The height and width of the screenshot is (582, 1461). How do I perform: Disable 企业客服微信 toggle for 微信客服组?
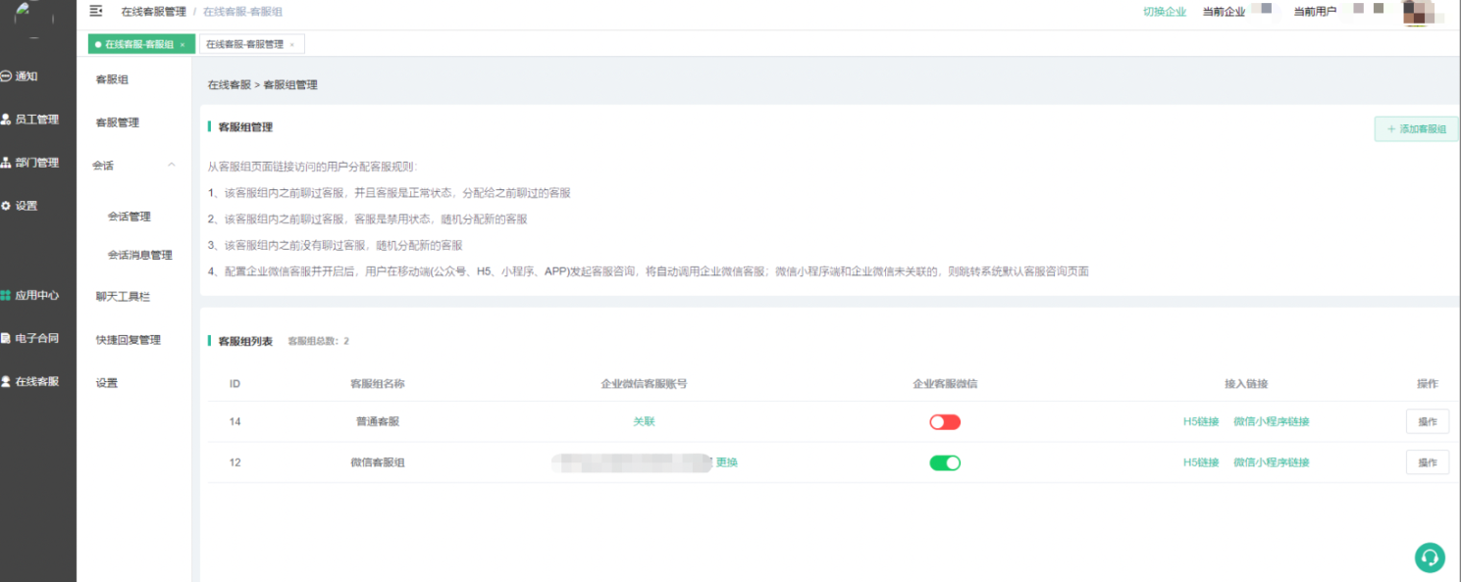coord(945,462)
